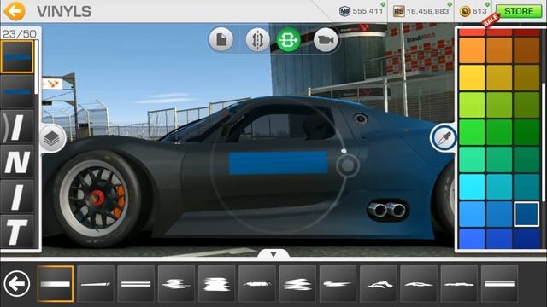Choose the thick scribble brush vinyl
This screenshot has height=307, width=547.
tap(216, 284)
